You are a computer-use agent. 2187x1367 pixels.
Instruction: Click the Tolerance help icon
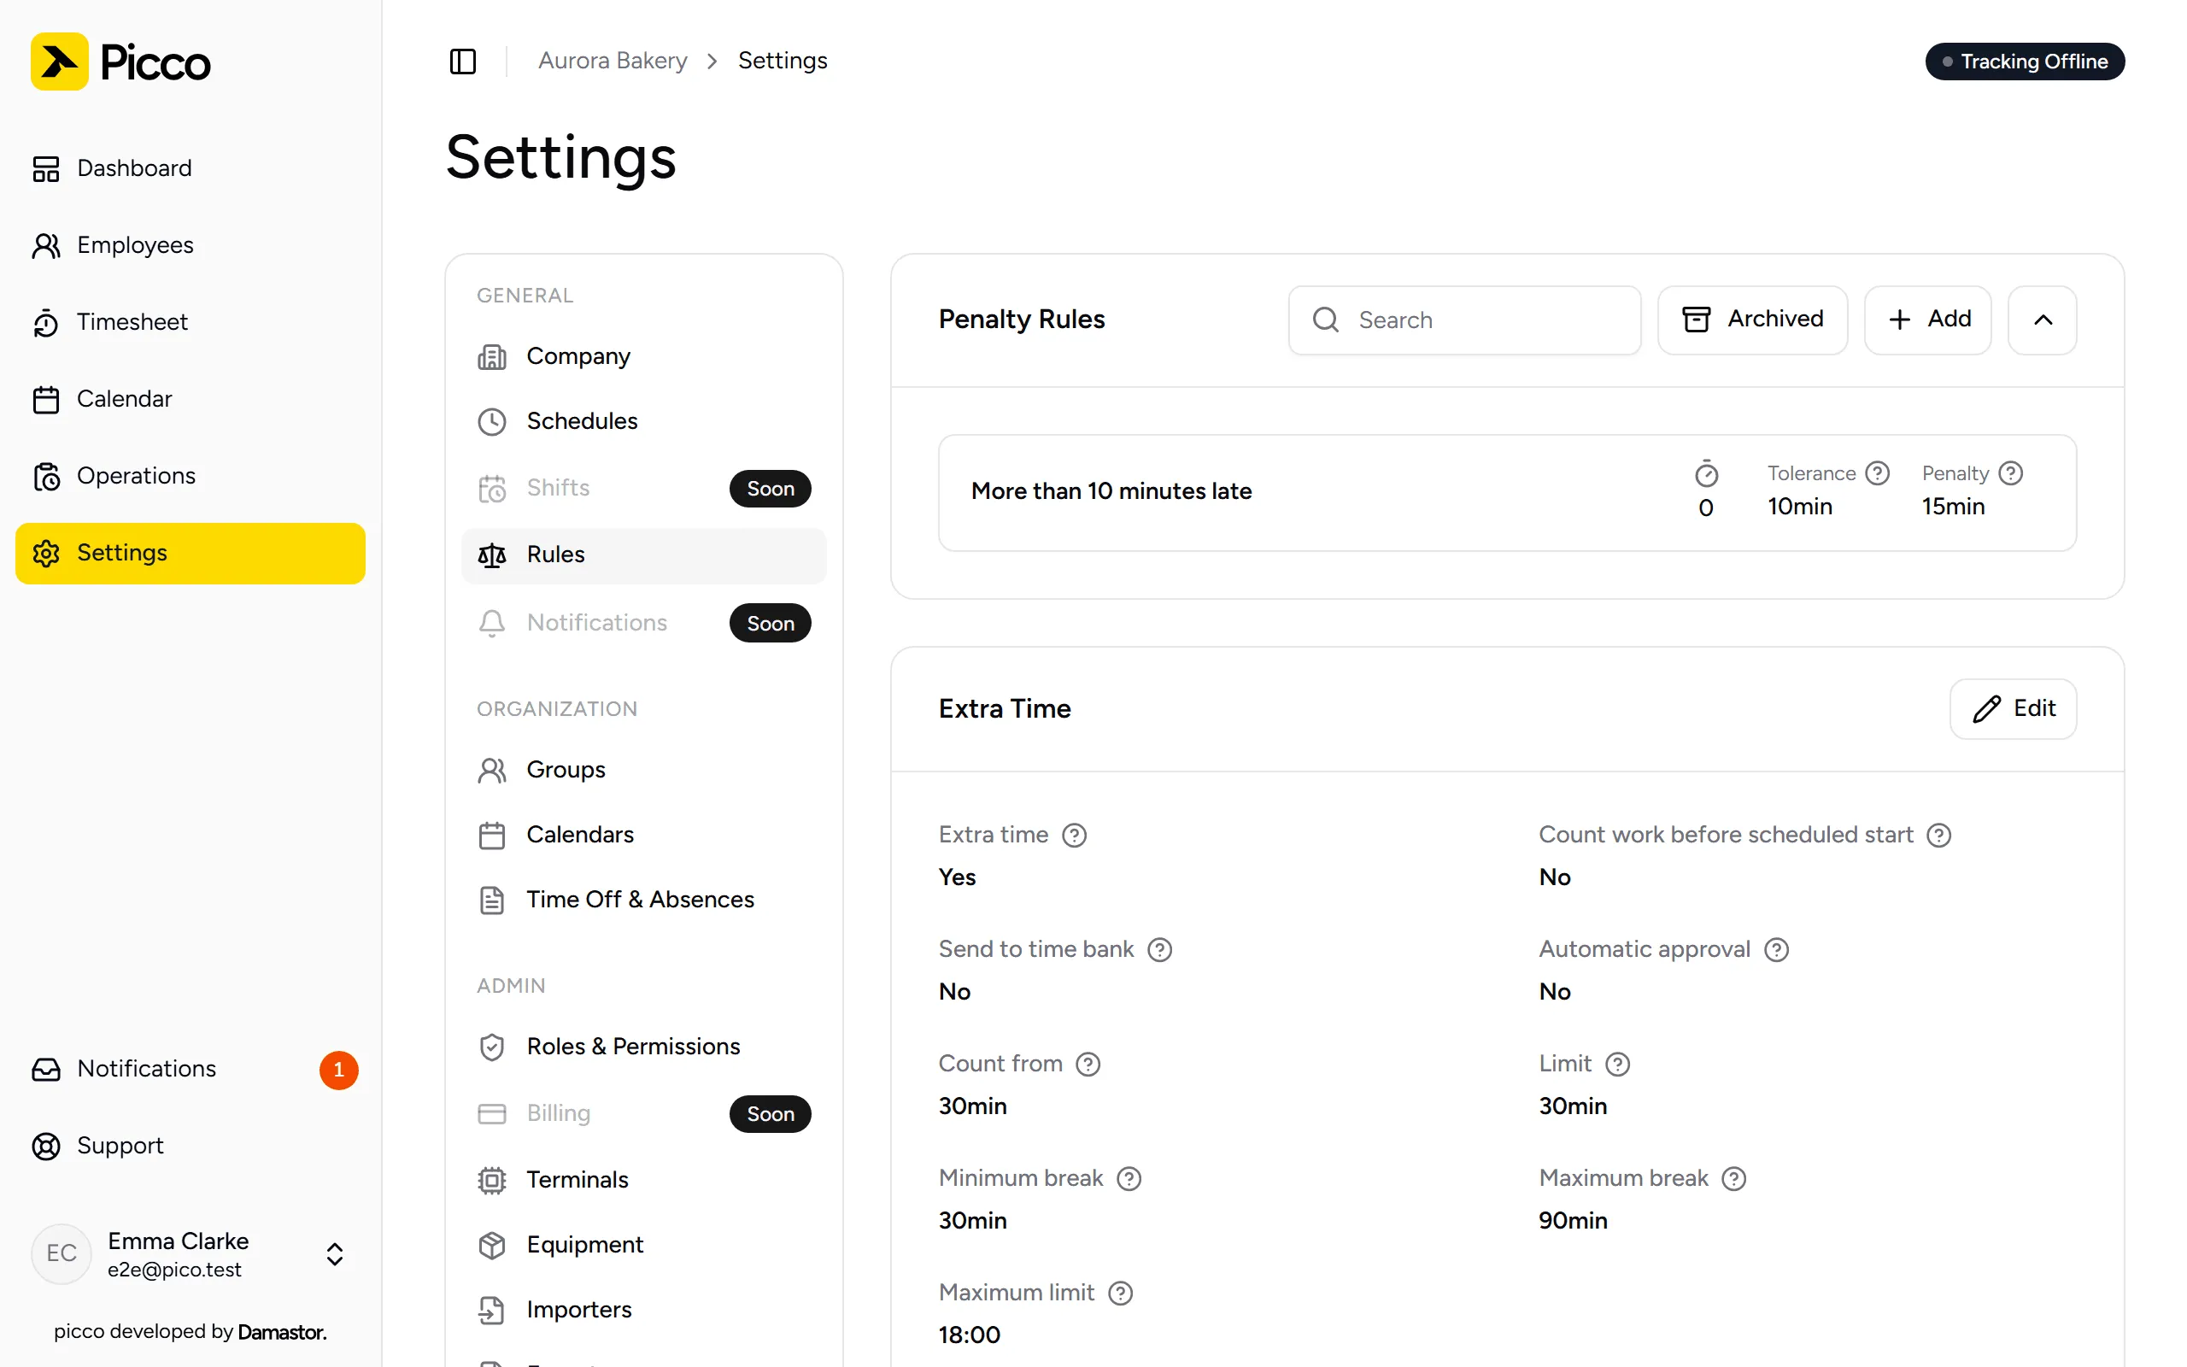point(1877,473)
